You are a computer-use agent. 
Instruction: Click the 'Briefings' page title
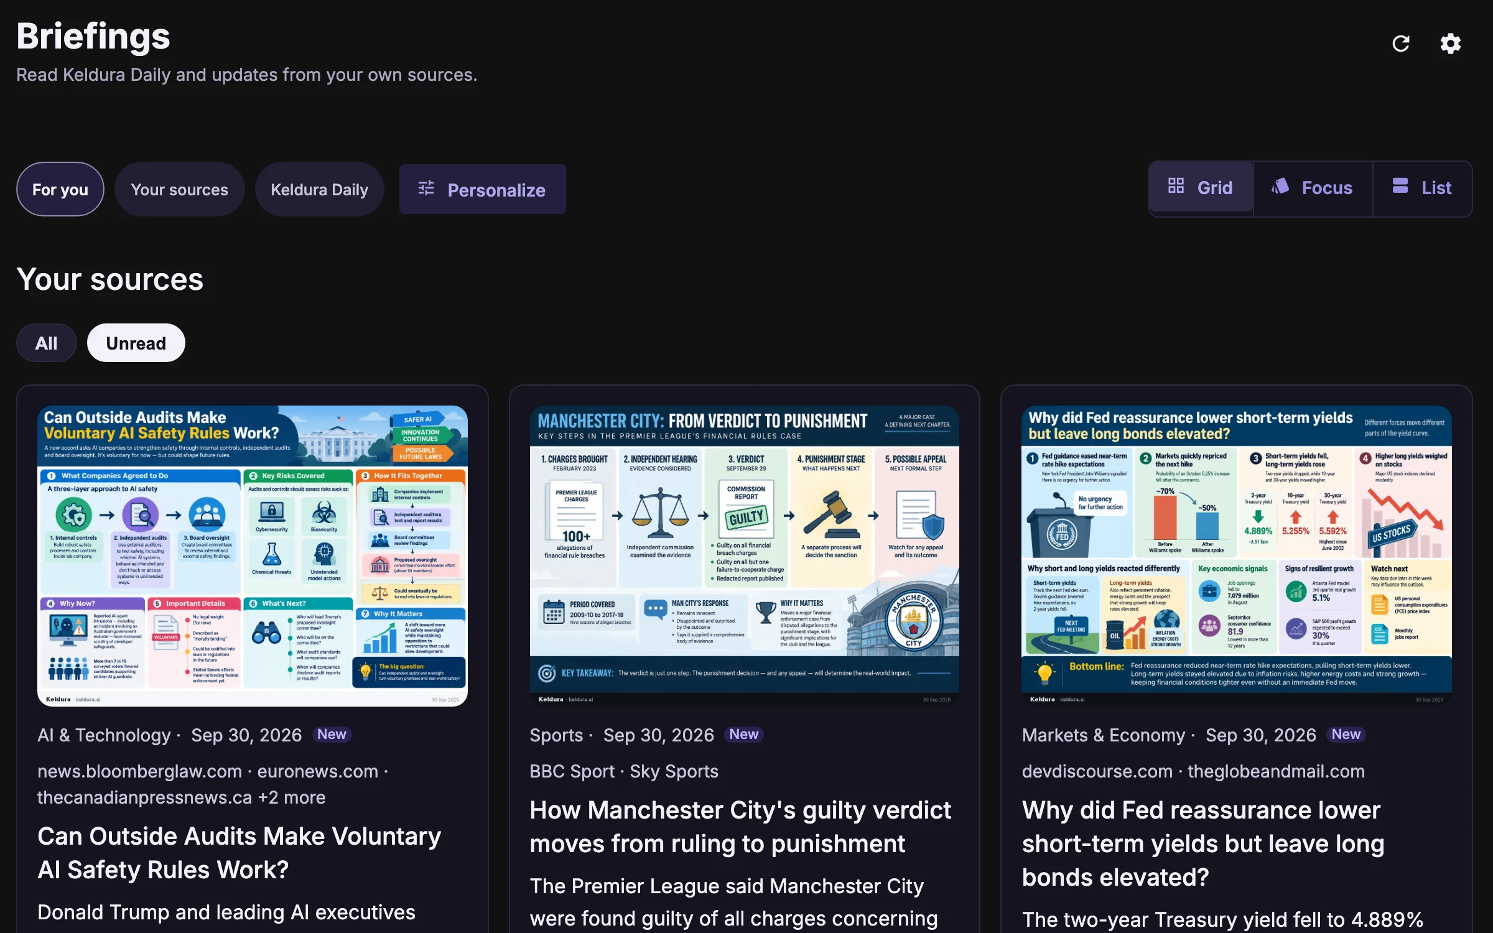(93, 36)
